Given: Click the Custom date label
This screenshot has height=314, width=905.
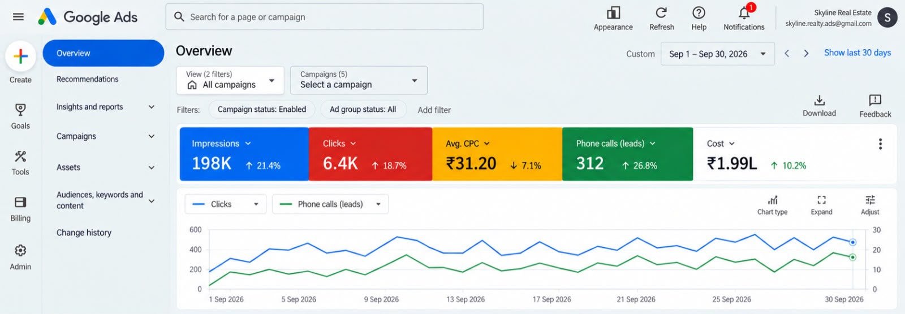Looking at the screenshot, I should [x=640, y=54].
